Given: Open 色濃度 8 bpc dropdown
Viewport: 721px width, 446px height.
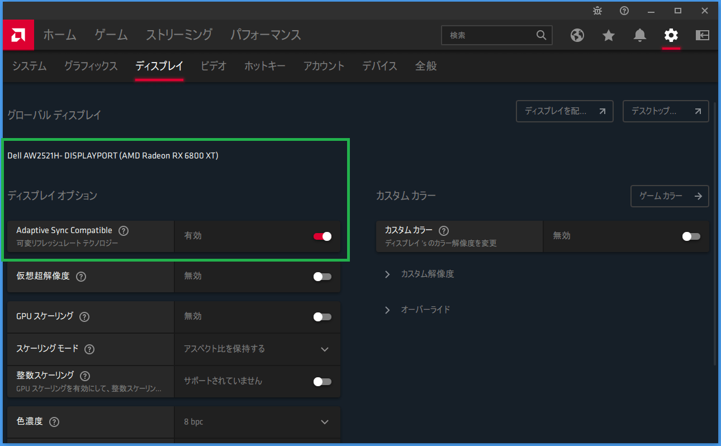Looking at the screenshot, I should click(x=257, y=422).
